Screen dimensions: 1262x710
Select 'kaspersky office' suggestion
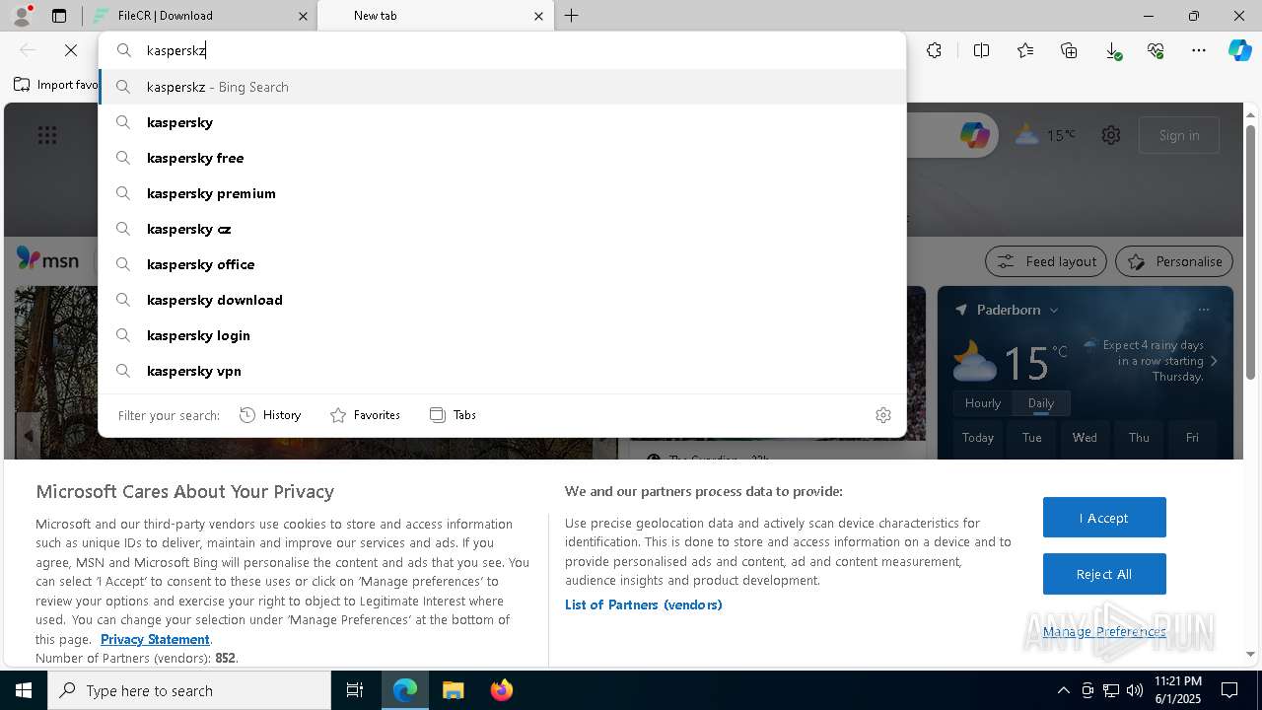(503, 264)
